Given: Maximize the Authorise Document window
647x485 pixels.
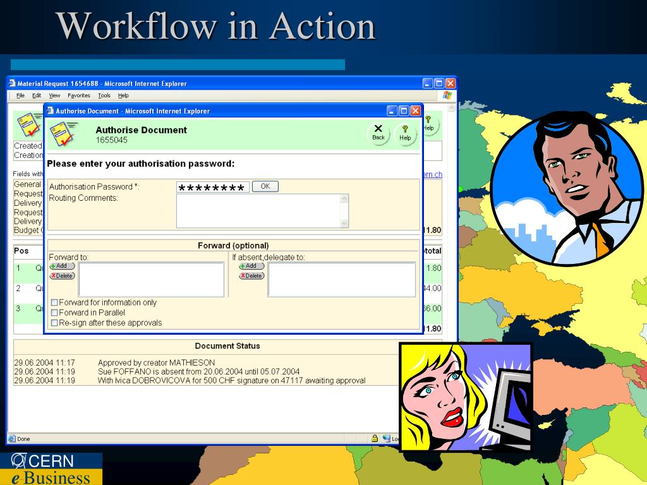Looking at the screenshot, I should point(404,111).
